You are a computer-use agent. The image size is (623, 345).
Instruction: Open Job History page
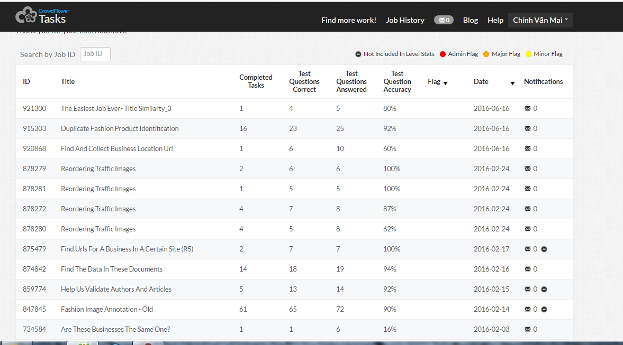click(405, 20)
